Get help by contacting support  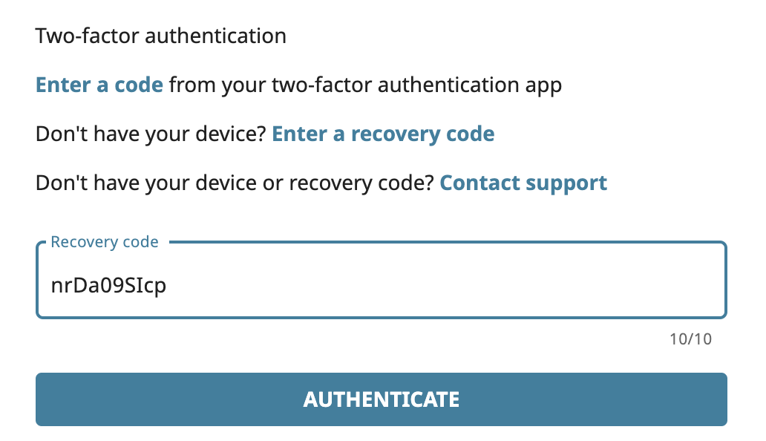[x=523, y=183]
